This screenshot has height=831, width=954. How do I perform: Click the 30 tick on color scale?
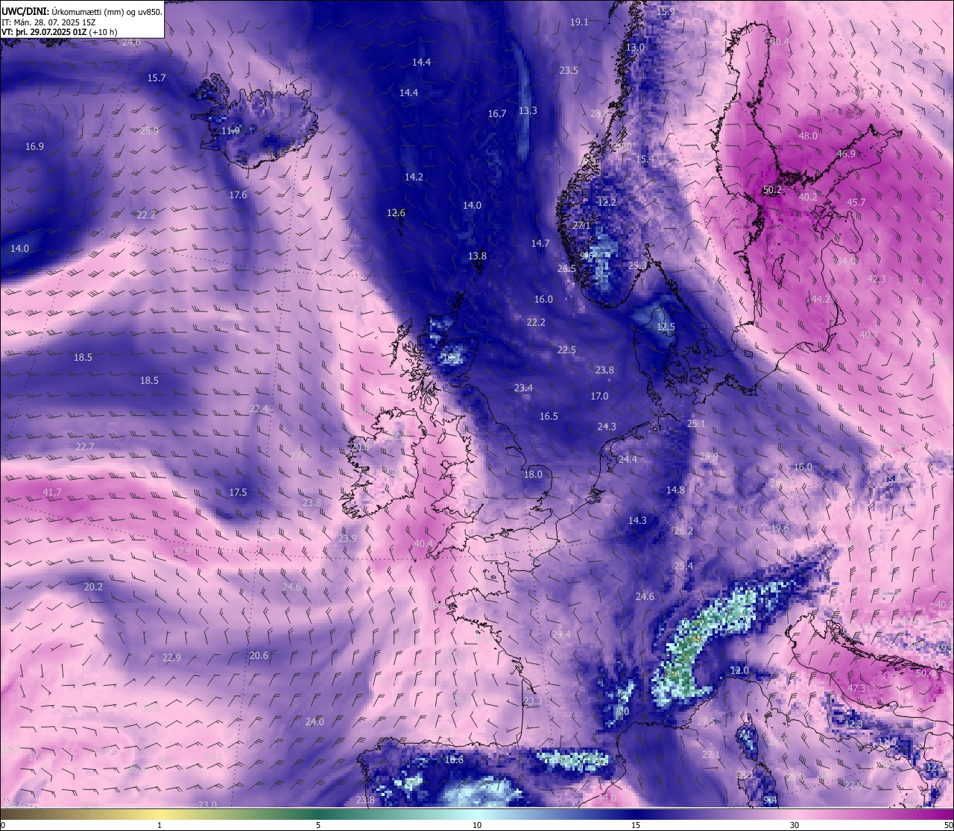795,825
